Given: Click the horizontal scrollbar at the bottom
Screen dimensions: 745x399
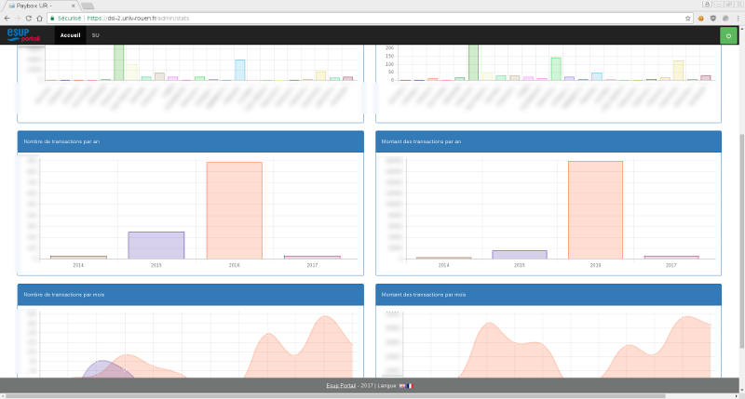Looking at the screenshot, I should click(372, 396).
